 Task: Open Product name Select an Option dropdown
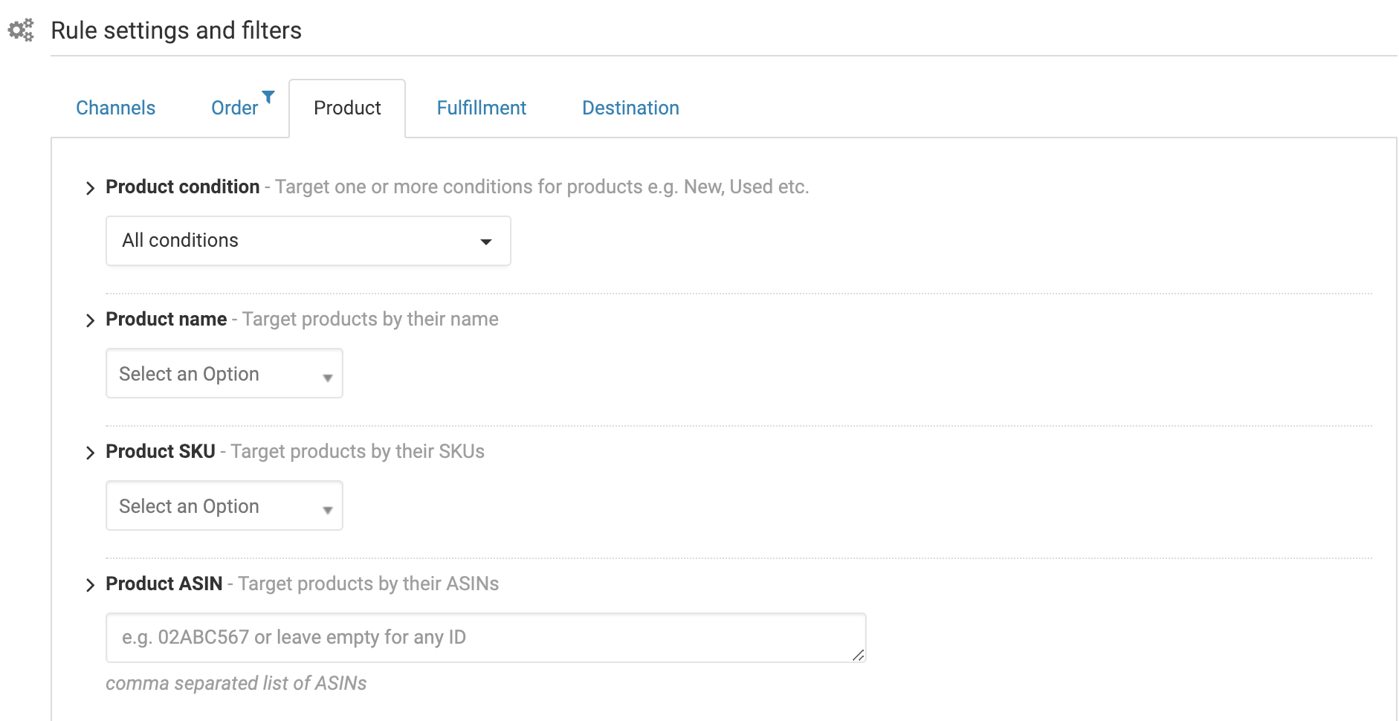[224, 373]
